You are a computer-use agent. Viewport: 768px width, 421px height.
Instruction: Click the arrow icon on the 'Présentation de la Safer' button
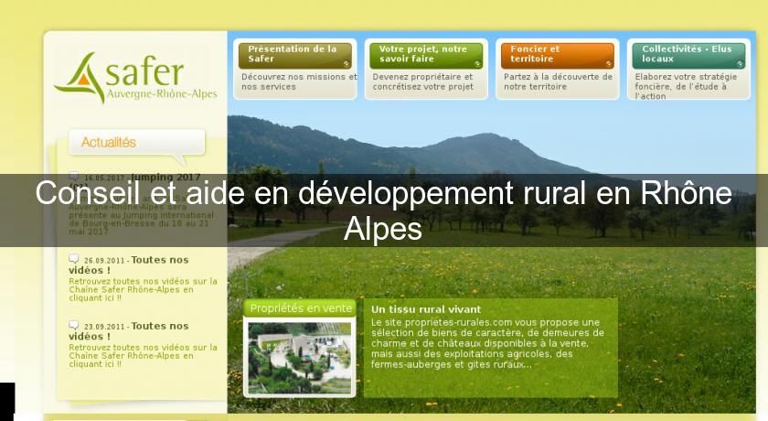click(346, 64)
